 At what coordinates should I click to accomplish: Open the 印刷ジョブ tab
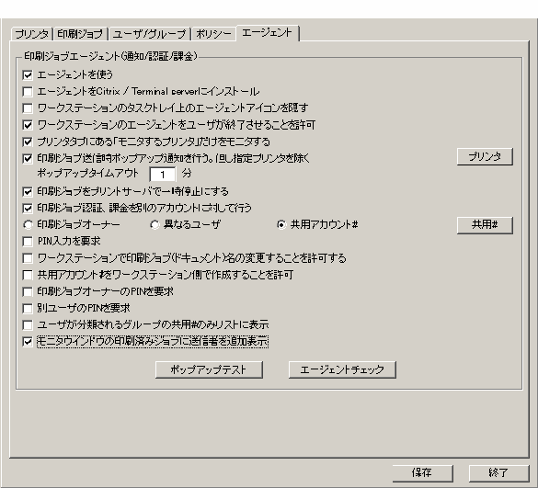click(x=80, y=34)
